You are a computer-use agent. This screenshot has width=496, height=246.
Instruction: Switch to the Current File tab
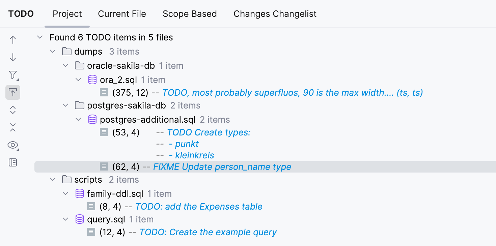coord(122,14)
